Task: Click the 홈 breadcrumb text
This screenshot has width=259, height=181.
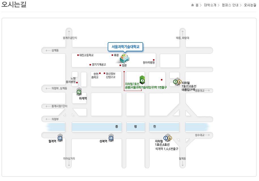Action: tap(197, 5)
